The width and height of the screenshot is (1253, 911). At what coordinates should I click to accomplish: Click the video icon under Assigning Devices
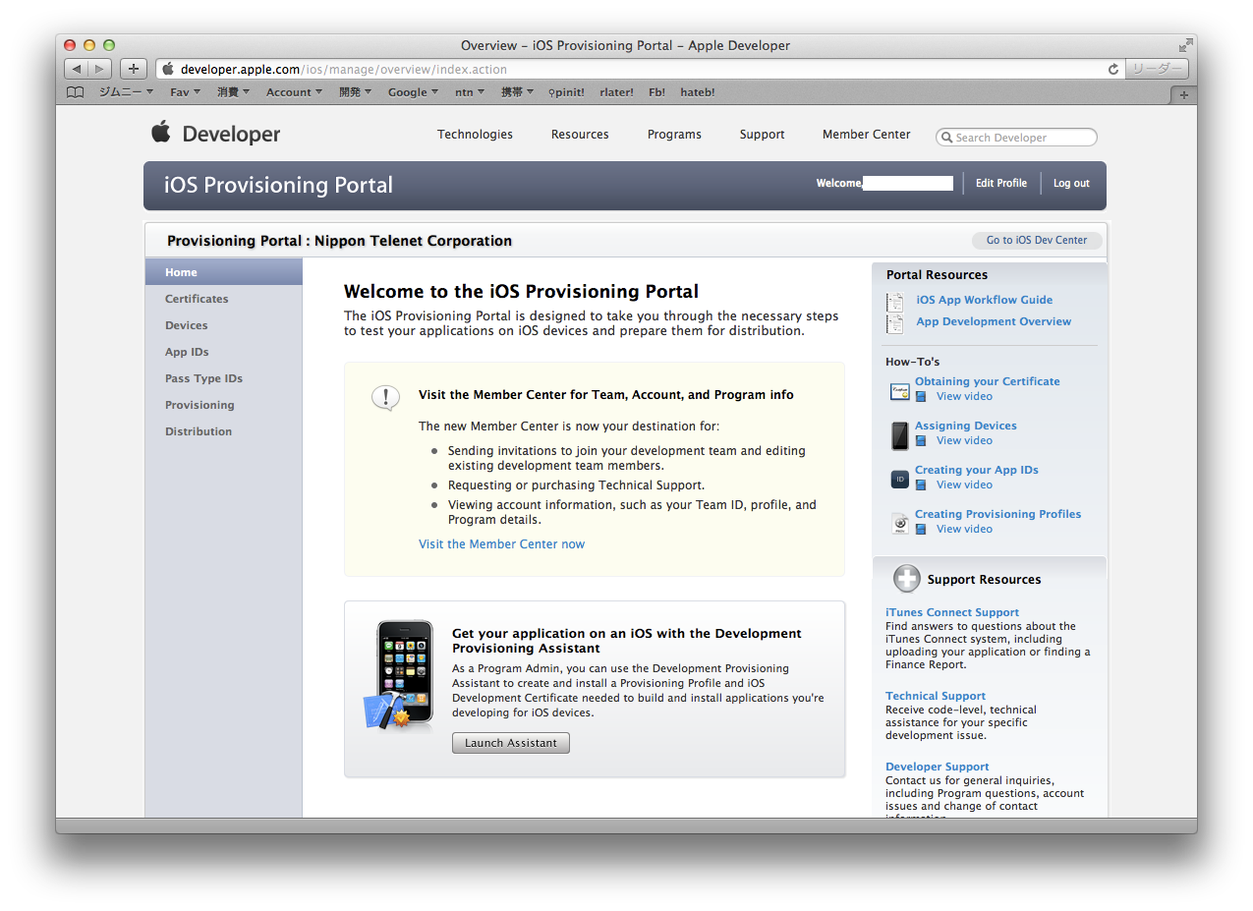[x=921, y=441]
